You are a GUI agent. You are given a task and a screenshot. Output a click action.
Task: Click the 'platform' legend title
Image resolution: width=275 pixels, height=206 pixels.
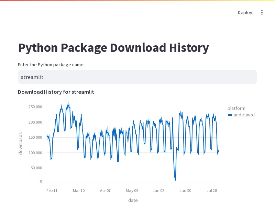click(x=236, y=108)
